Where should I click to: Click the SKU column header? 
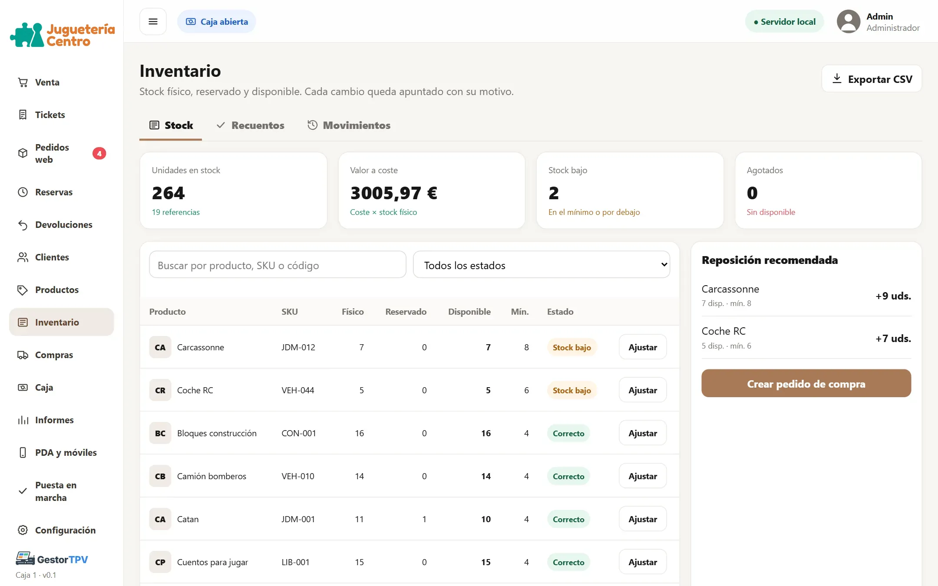289,312
